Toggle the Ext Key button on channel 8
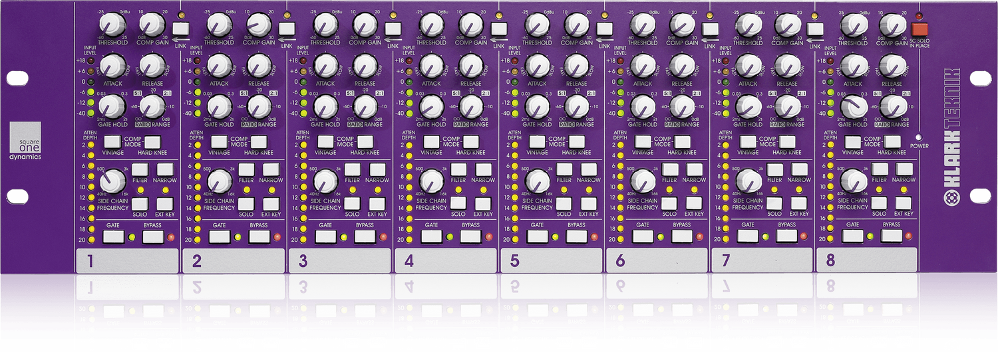 905,203
